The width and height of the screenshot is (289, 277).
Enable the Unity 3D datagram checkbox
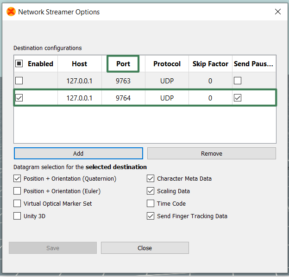pyautogui.click(x=18, y=216)
